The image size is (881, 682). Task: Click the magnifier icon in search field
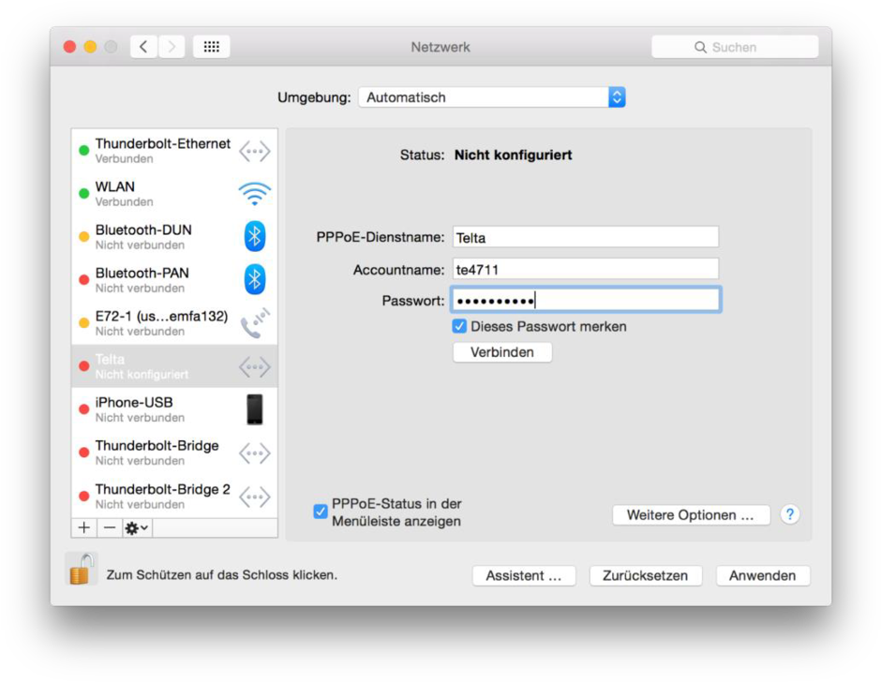coord(700,47)
